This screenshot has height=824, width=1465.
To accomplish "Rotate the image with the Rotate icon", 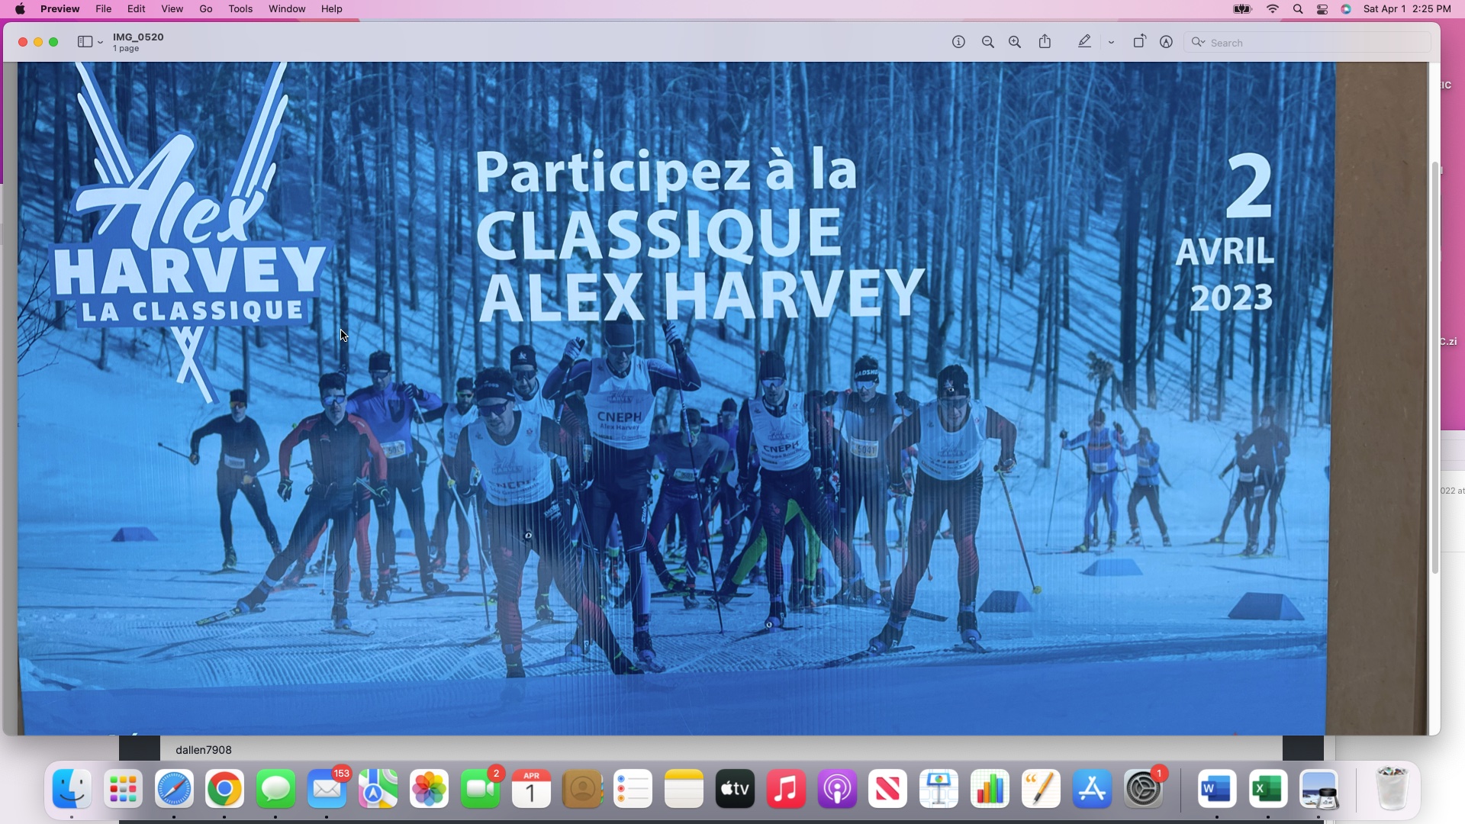I will click(1139, 42).
